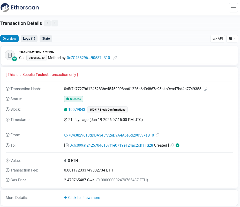Open the list options dropdown beside API

232,39
